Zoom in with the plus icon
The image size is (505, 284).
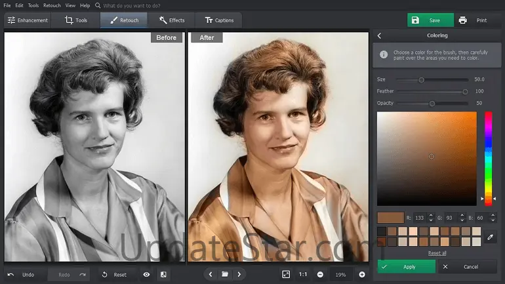pyautogui.click(x=362, y=274)
